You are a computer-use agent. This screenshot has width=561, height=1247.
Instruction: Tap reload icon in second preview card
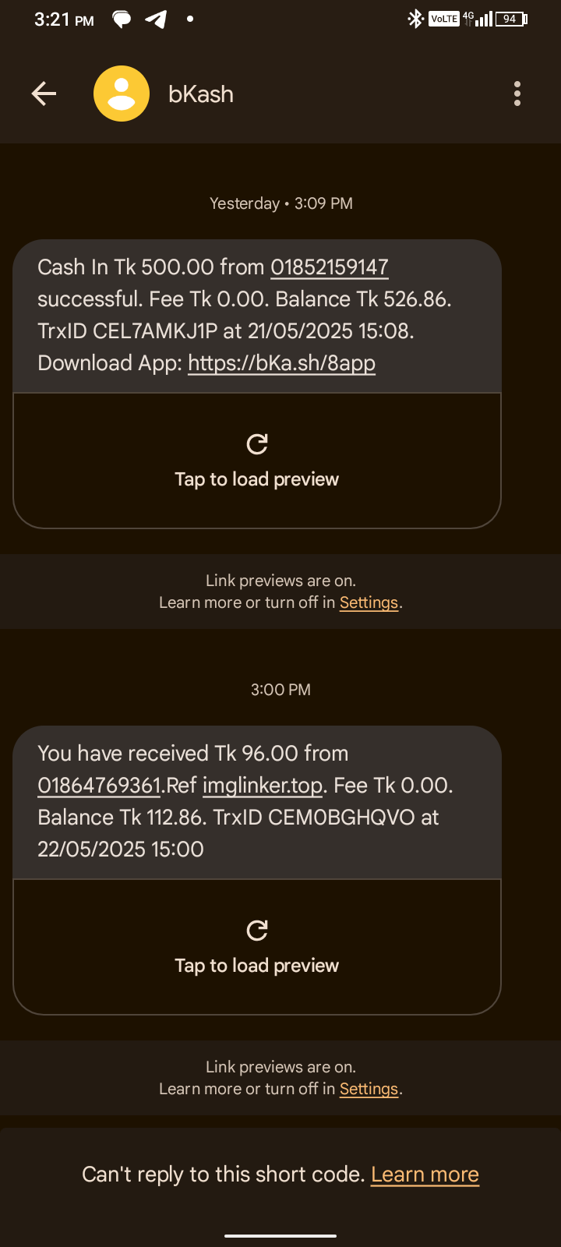[257, 931]
